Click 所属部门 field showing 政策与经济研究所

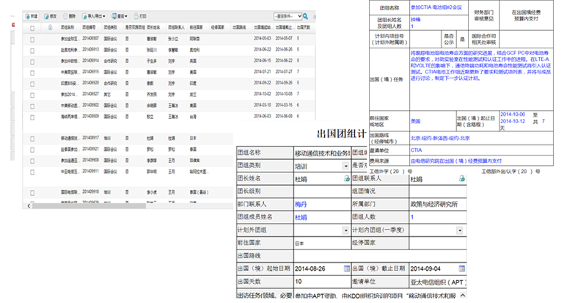click(438, 204)
